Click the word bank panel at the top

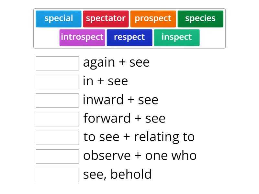pos(129,28)
